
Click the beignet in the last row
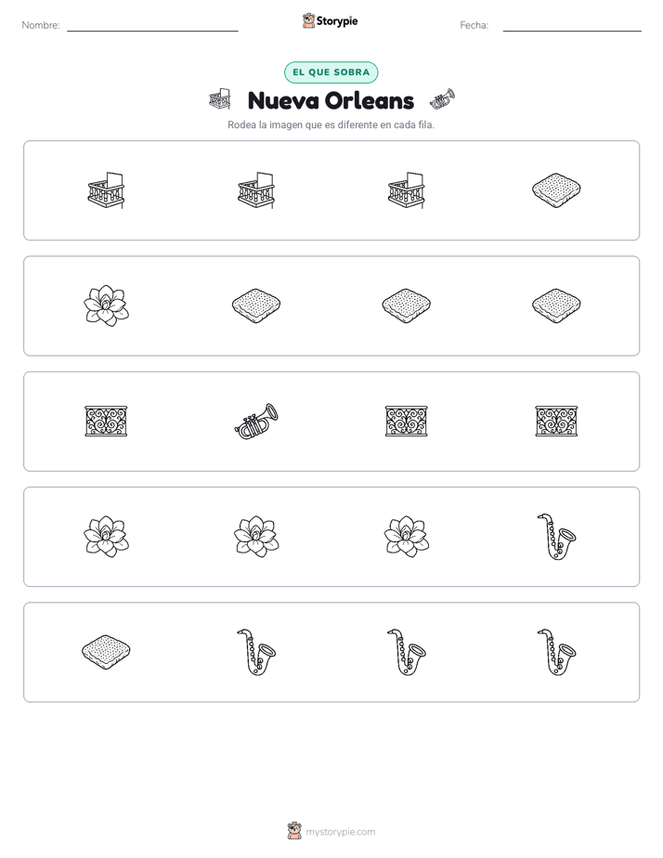106,652
